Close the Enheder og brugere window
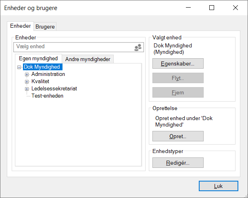 tap(235, 8)
